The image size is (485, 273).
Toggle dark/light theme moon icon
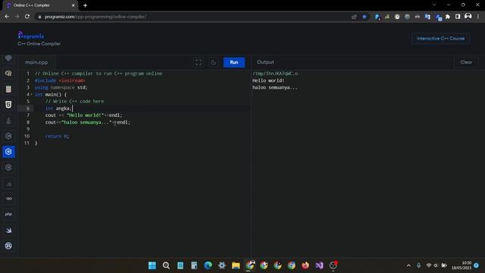coord(214,62)
